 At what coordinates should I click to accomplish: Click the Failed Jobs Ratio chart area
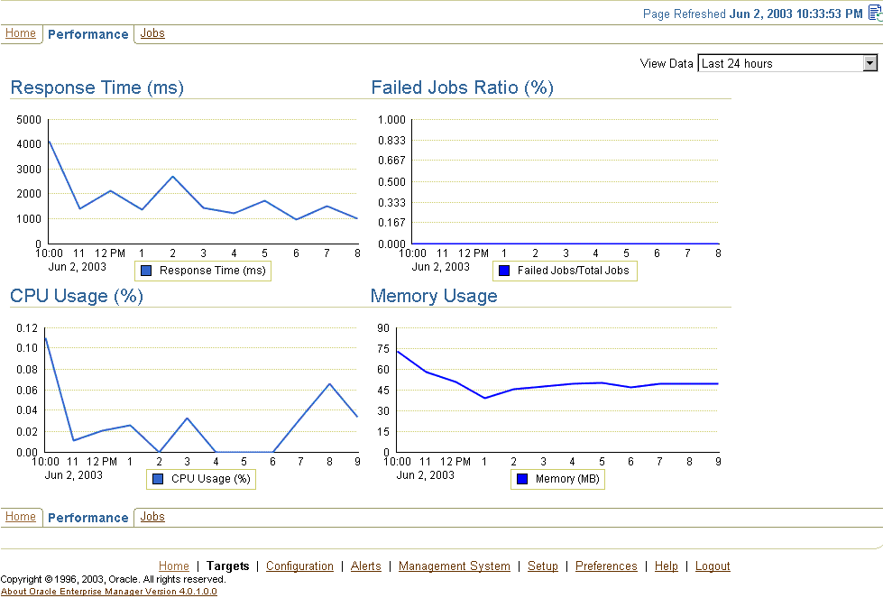pyautogui.click(x=566, y=181)
